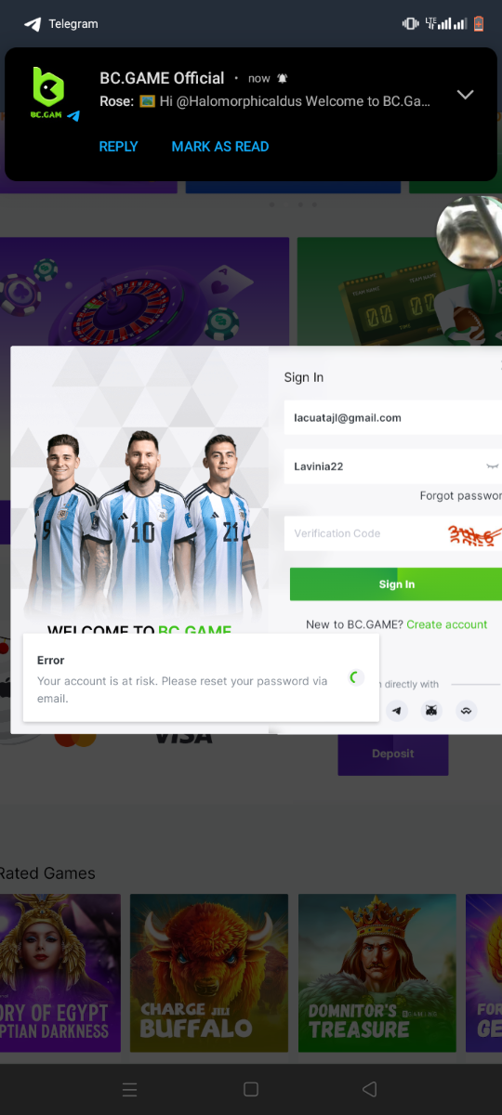
Task: Click the purple Deposit button
Action: pyautogui.click(x=393, y=754)
